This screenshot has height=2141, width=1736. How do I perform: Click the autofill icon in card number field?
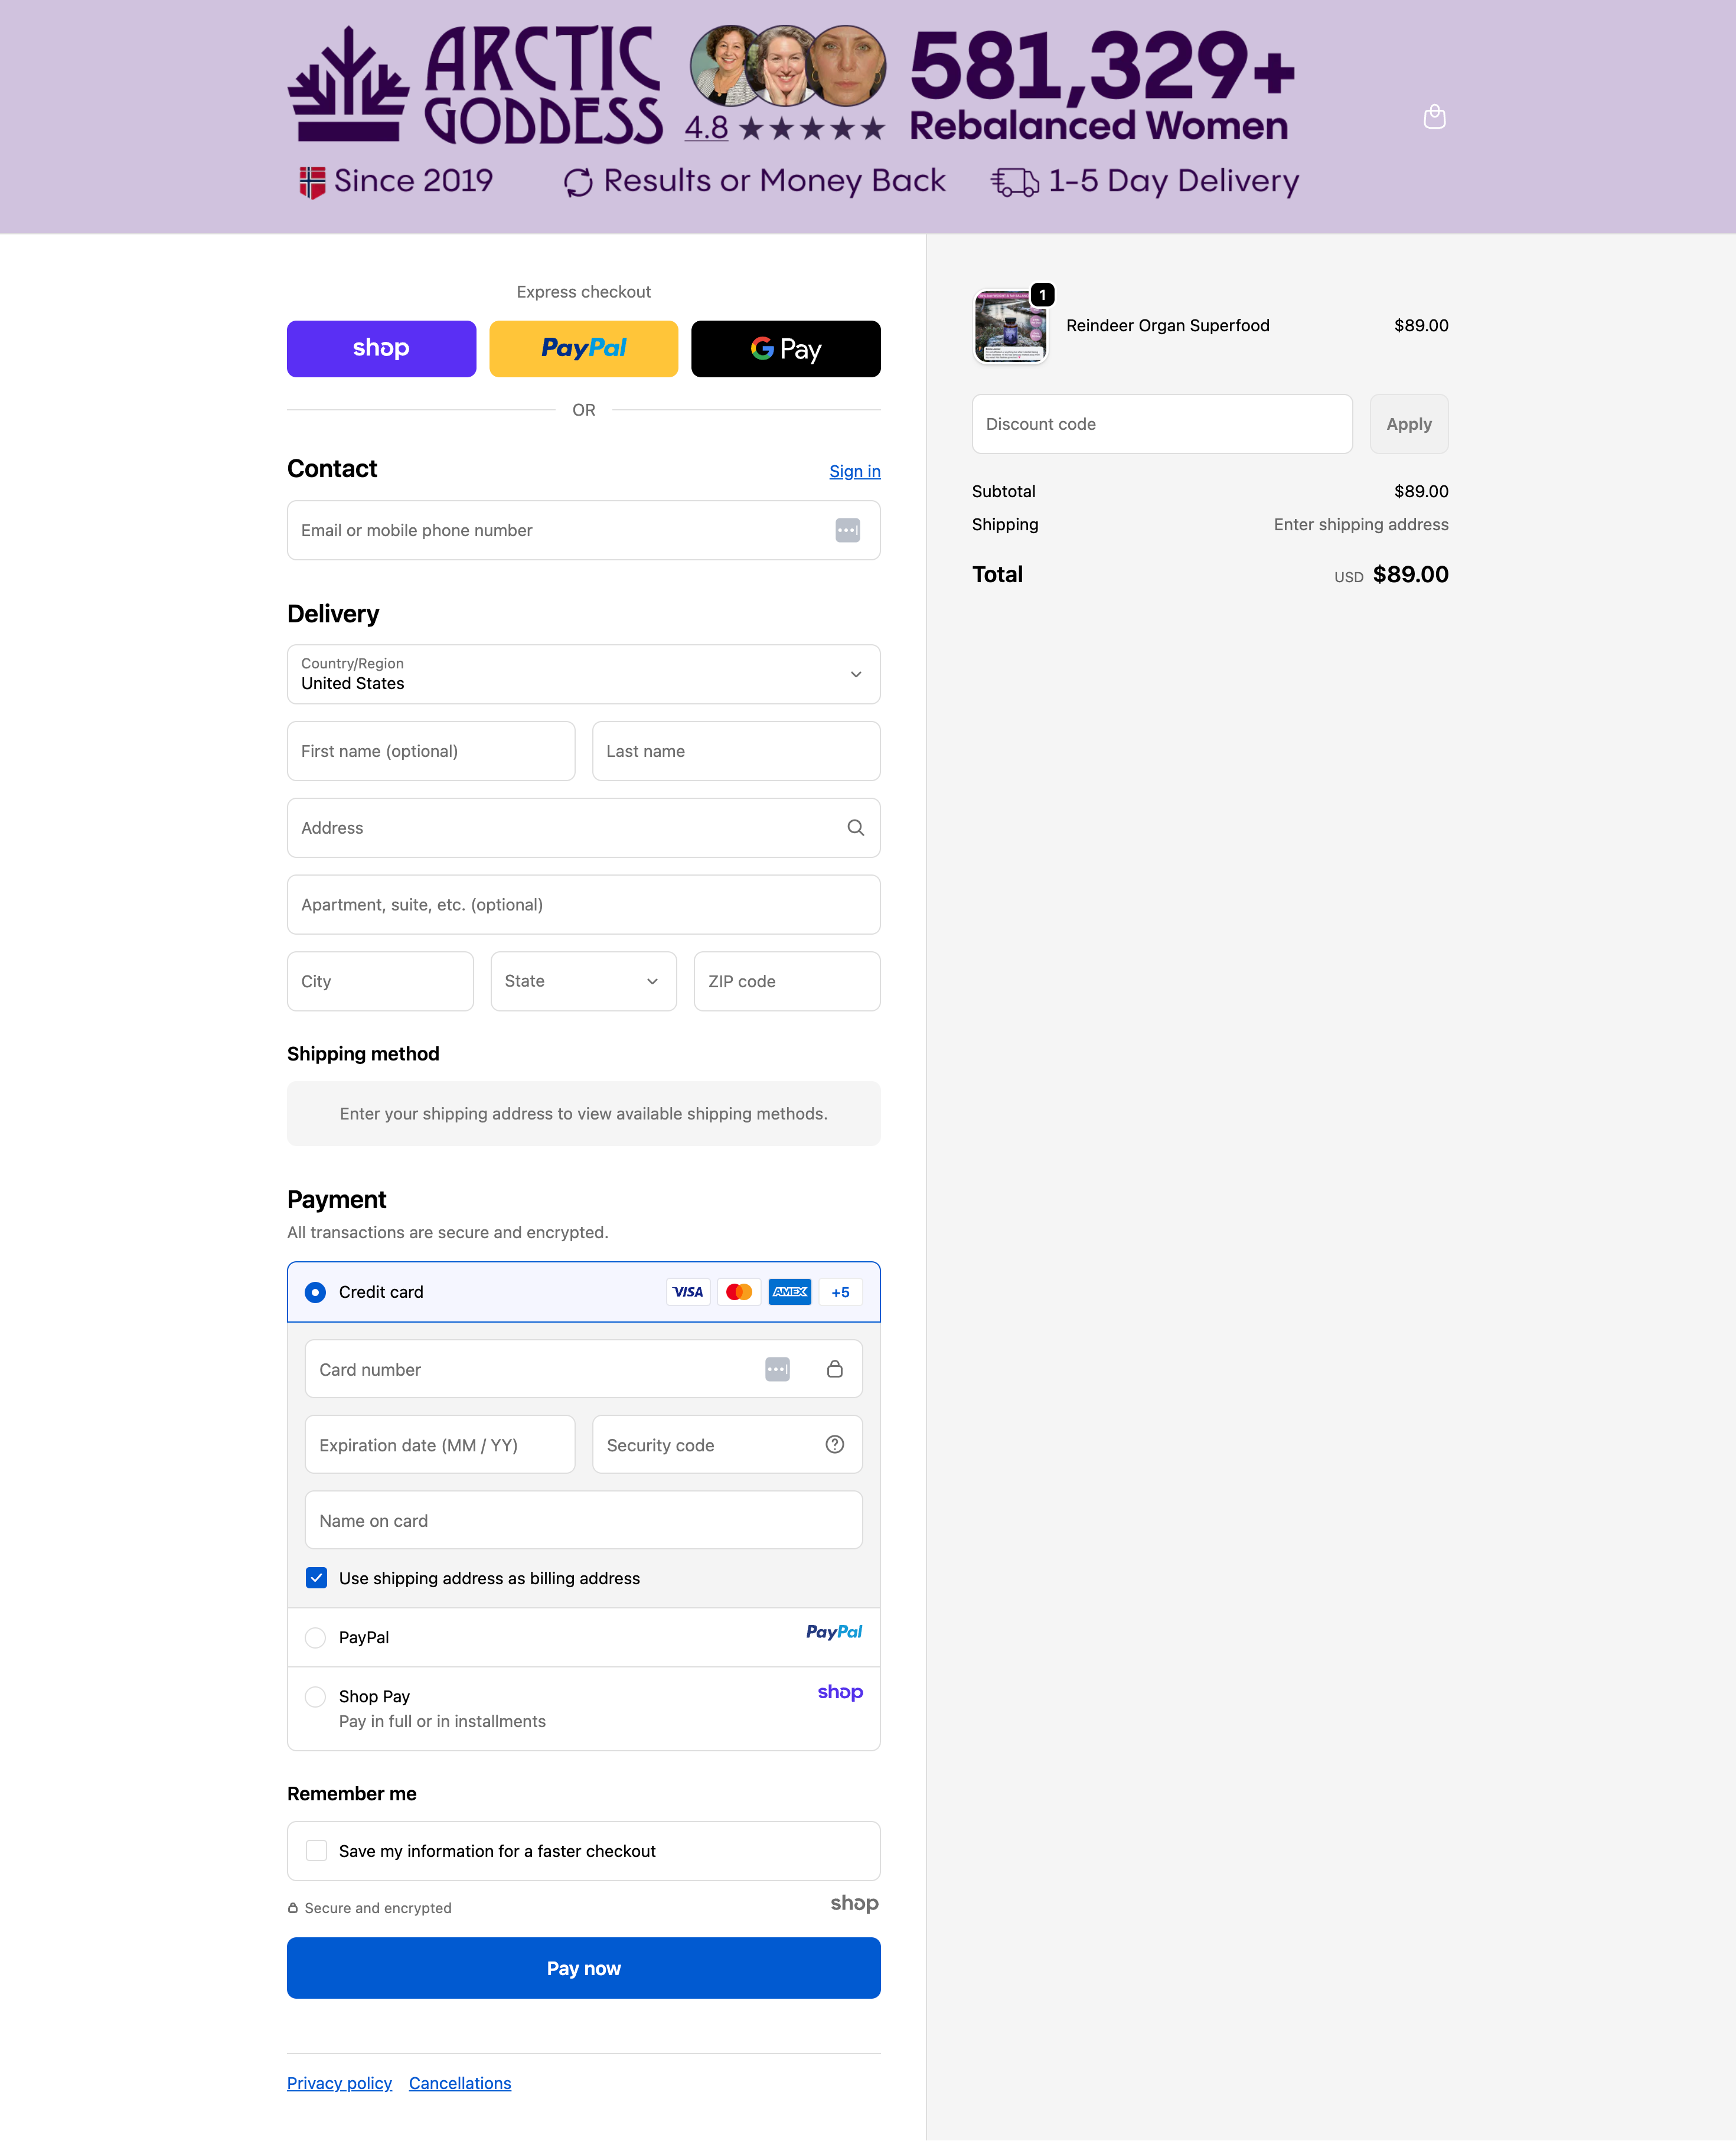point(777,1369)
